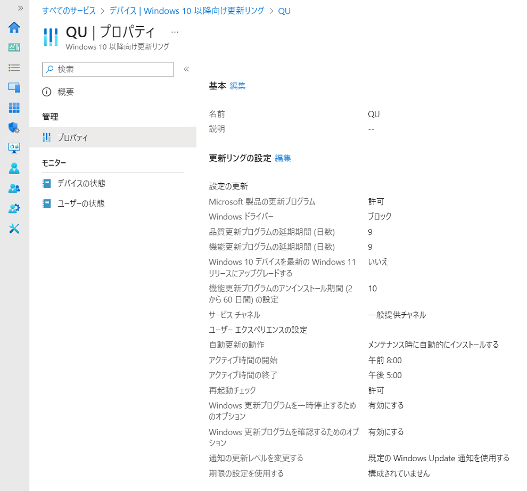Image resolution: width=527 pixels, height=491 pixels.
Task: Open Endpoint security shield icon
Action: pos(14,128)
